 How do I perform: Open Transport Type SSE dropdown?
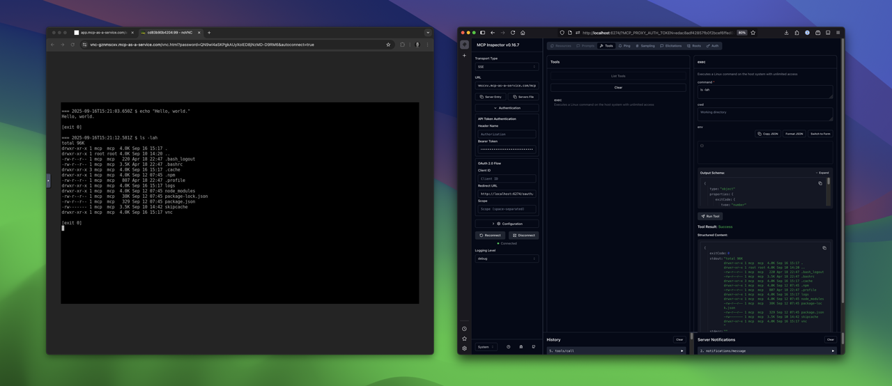[x=507, y=67]
